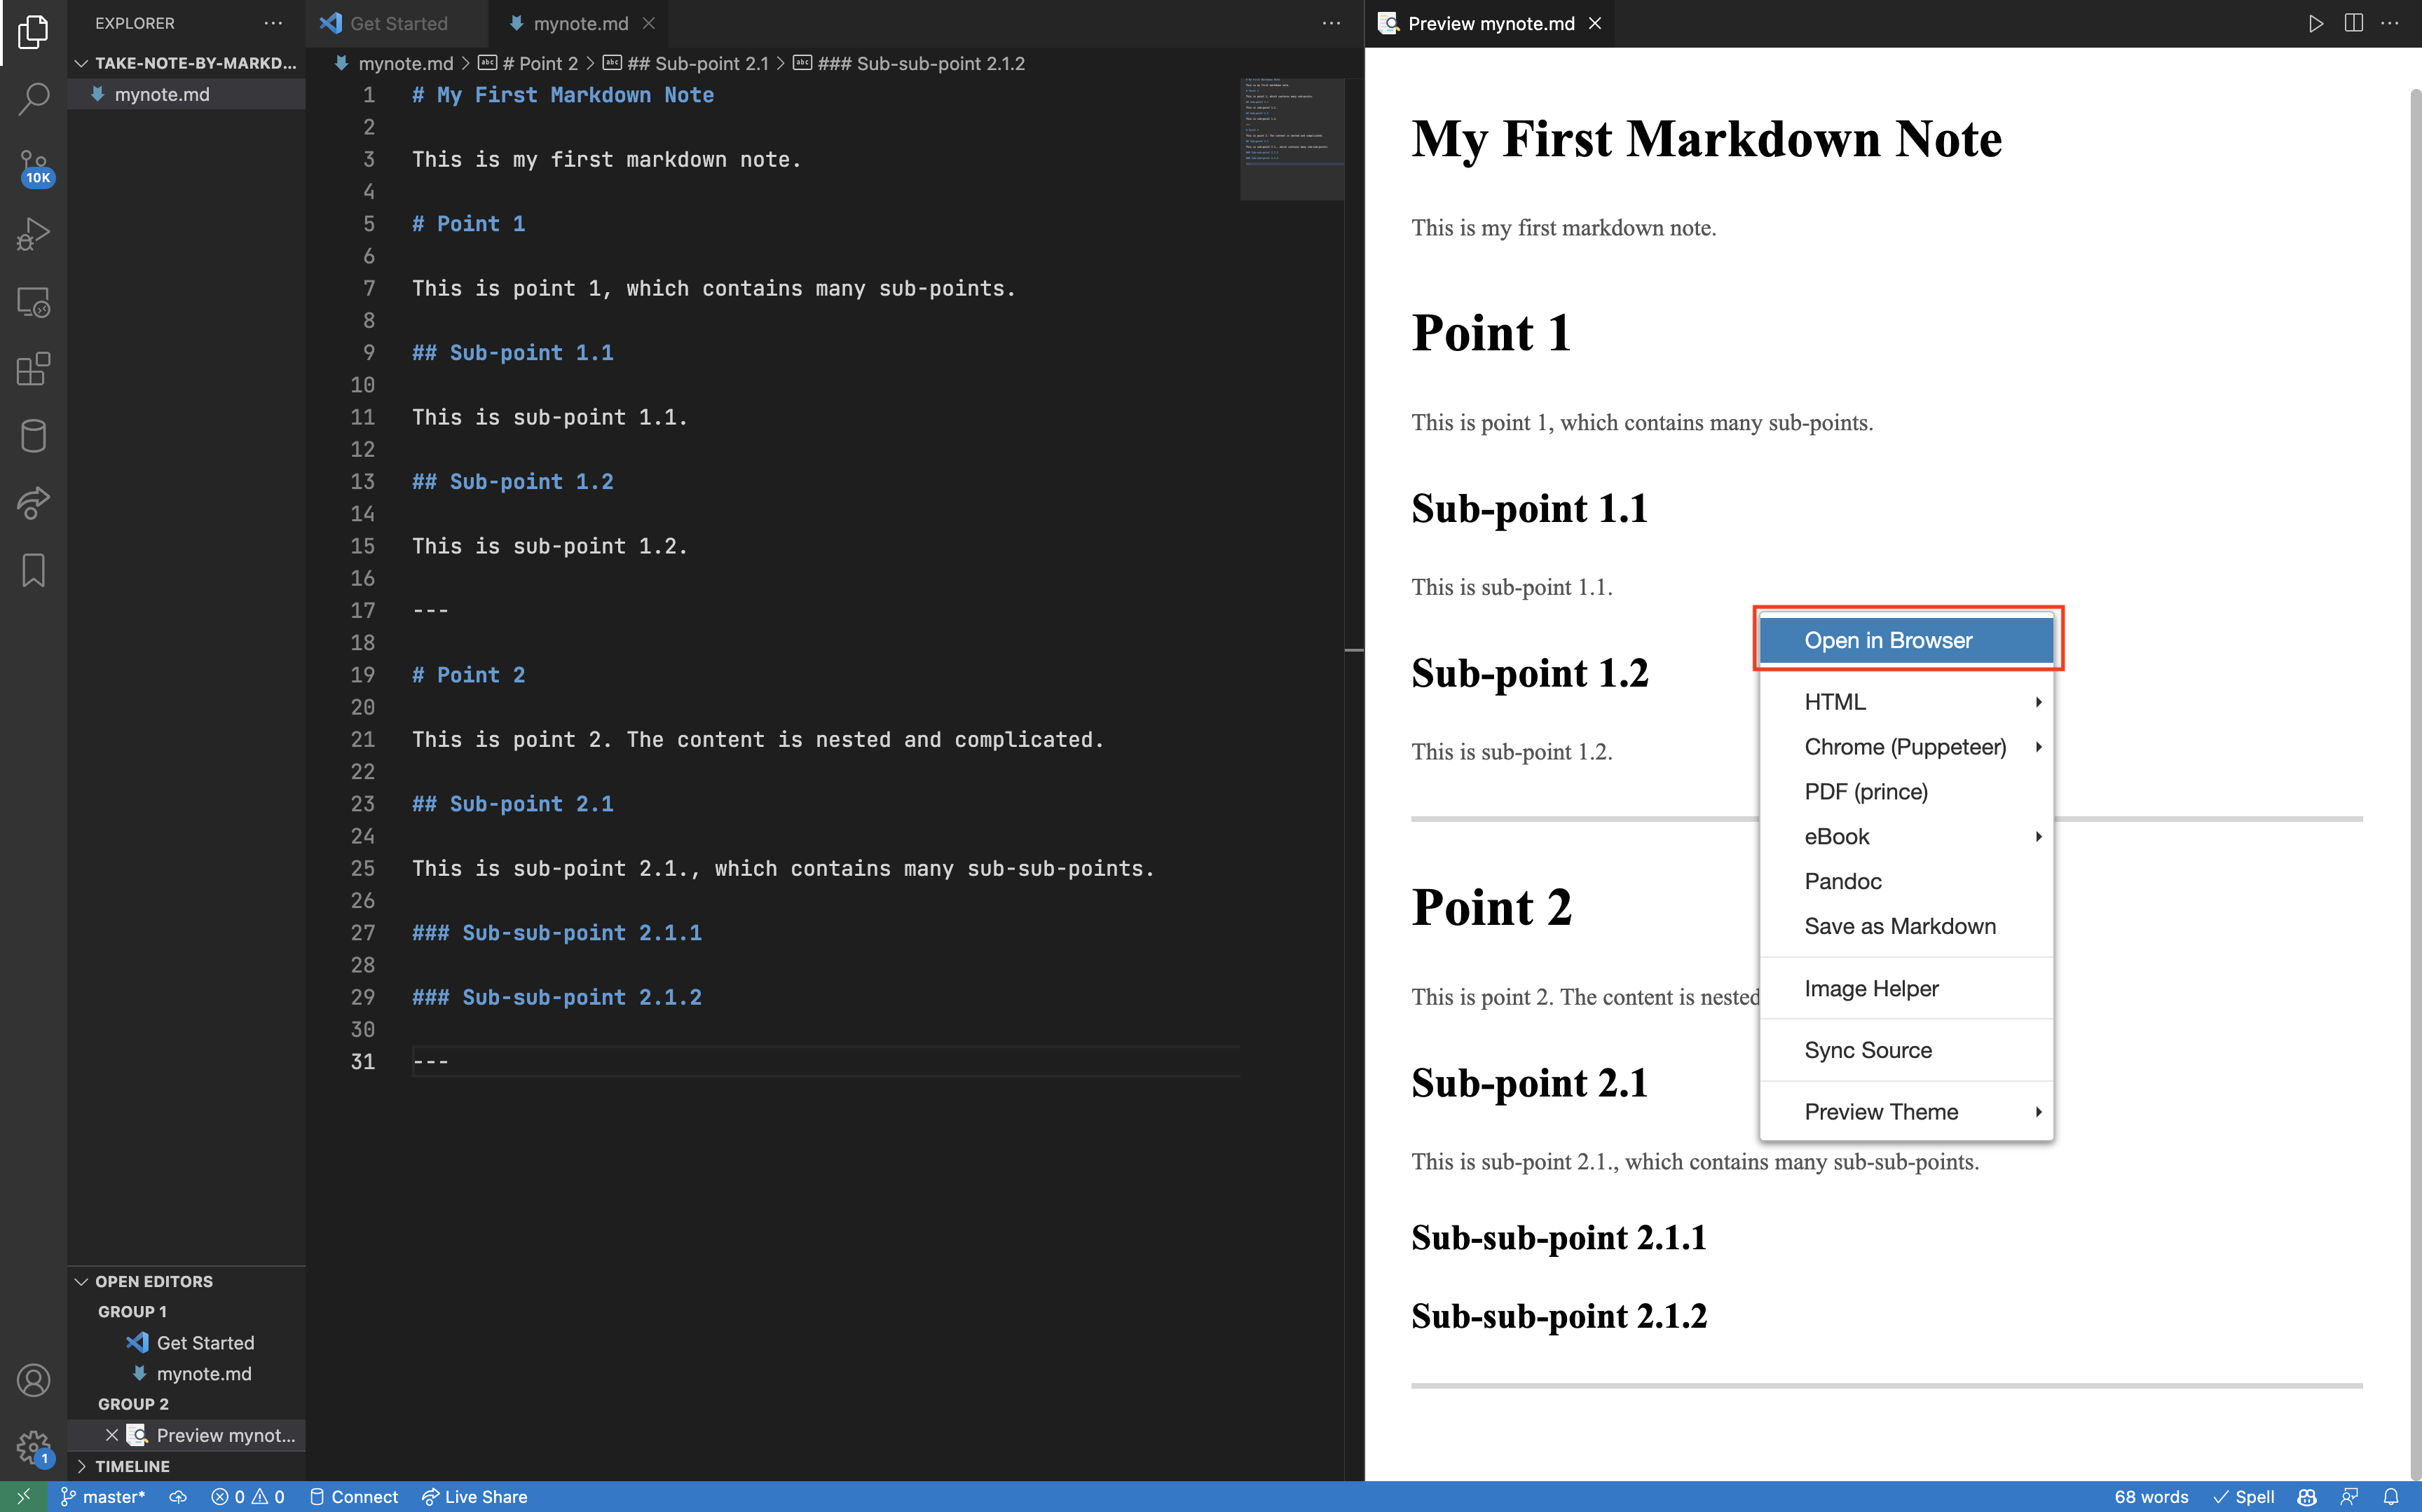Collapse the OPEN EDITORS section
The height and width of the screenshot is (1512, 2422).
pyautogui.click(x=187, y=1281)
